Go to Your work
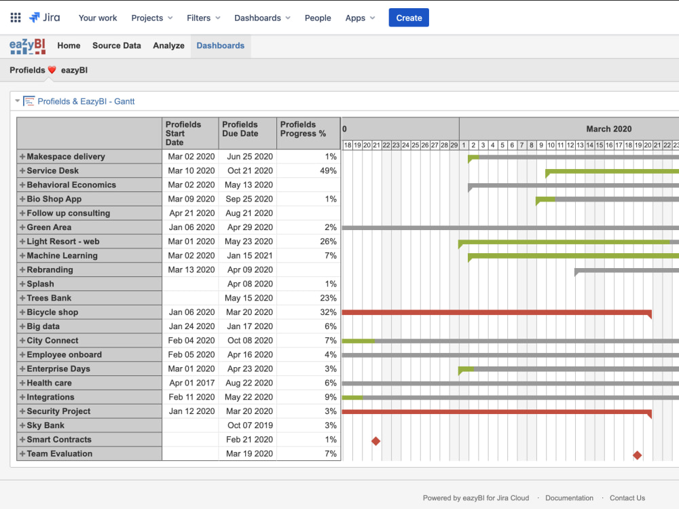Screen dimensions: 679x509 [x=98, y=18]
